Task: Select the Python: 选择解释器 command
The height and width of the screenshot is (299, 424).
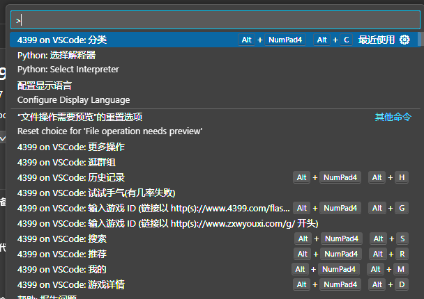Action: (215, 63)
